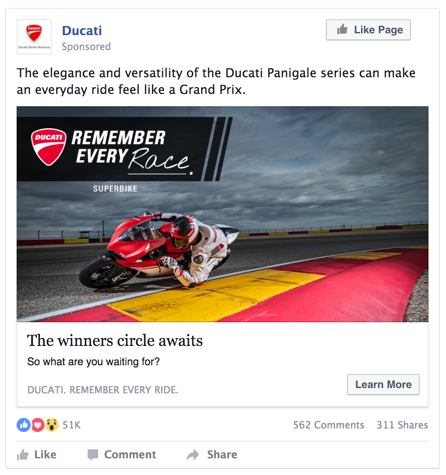
Task: Open the superbike ad image
Action: (x=223, y=214)
